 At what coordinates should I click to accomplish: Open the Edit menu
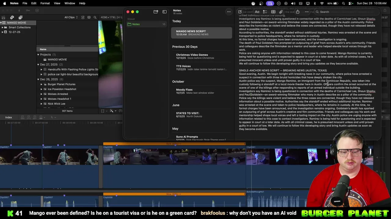(x=34, y=3)
